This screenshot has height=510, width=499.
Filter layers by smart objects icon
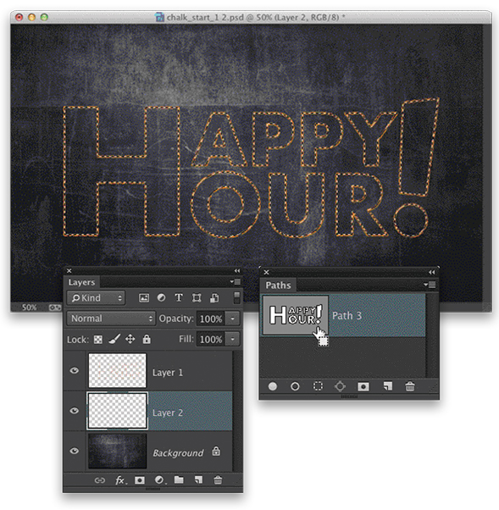(x=214, y=298)
